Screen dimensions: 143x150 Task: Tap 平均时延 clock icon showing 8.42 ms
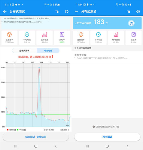point(27,35)
